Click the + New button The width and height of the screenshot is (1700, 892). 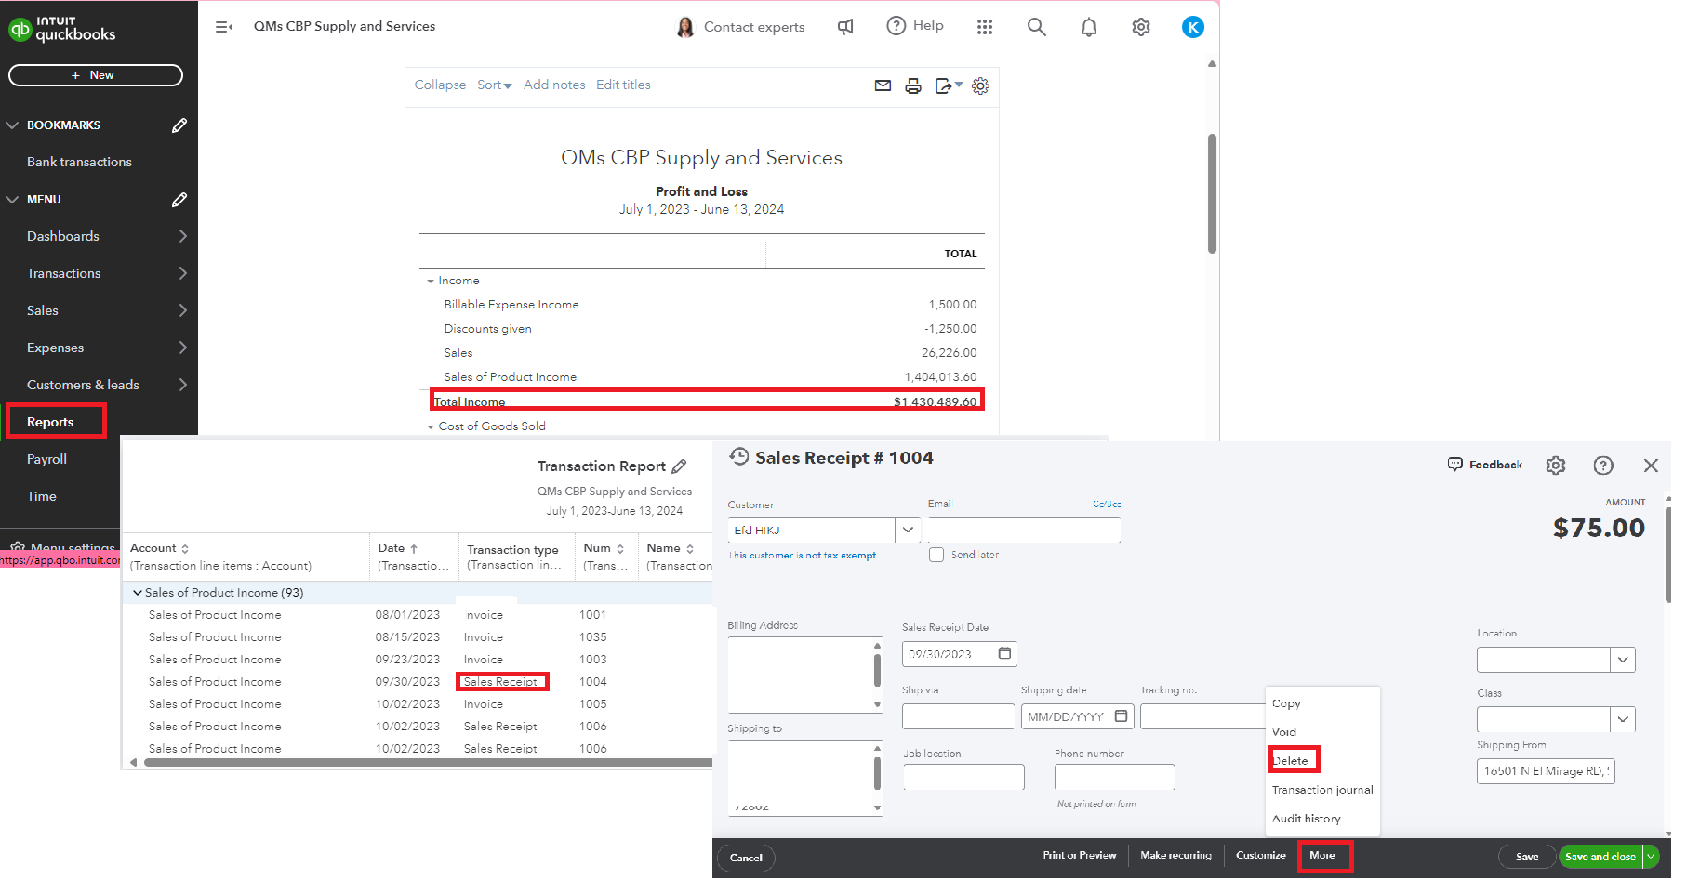pos(95,75)
